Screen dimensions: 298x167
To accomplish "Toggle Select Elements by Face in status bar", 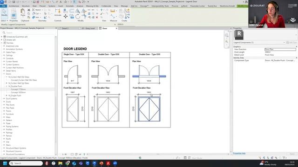I will 272,158.
